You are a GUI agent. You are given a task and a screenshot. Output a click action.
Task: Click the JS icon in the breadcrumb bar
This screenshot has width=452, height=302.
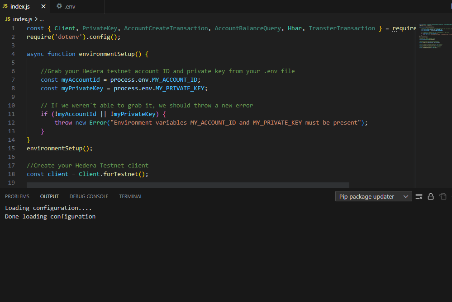click(x=7, y=19)
